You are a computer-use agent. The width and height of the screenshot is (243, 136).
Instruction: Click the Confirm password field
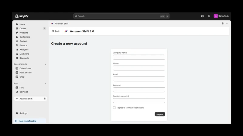(139, 101)
